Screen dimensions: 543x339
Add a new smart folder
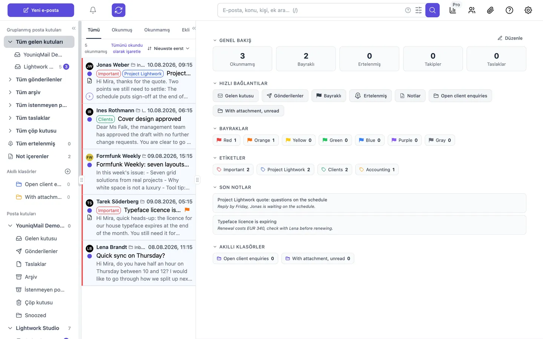coord(68,171)
